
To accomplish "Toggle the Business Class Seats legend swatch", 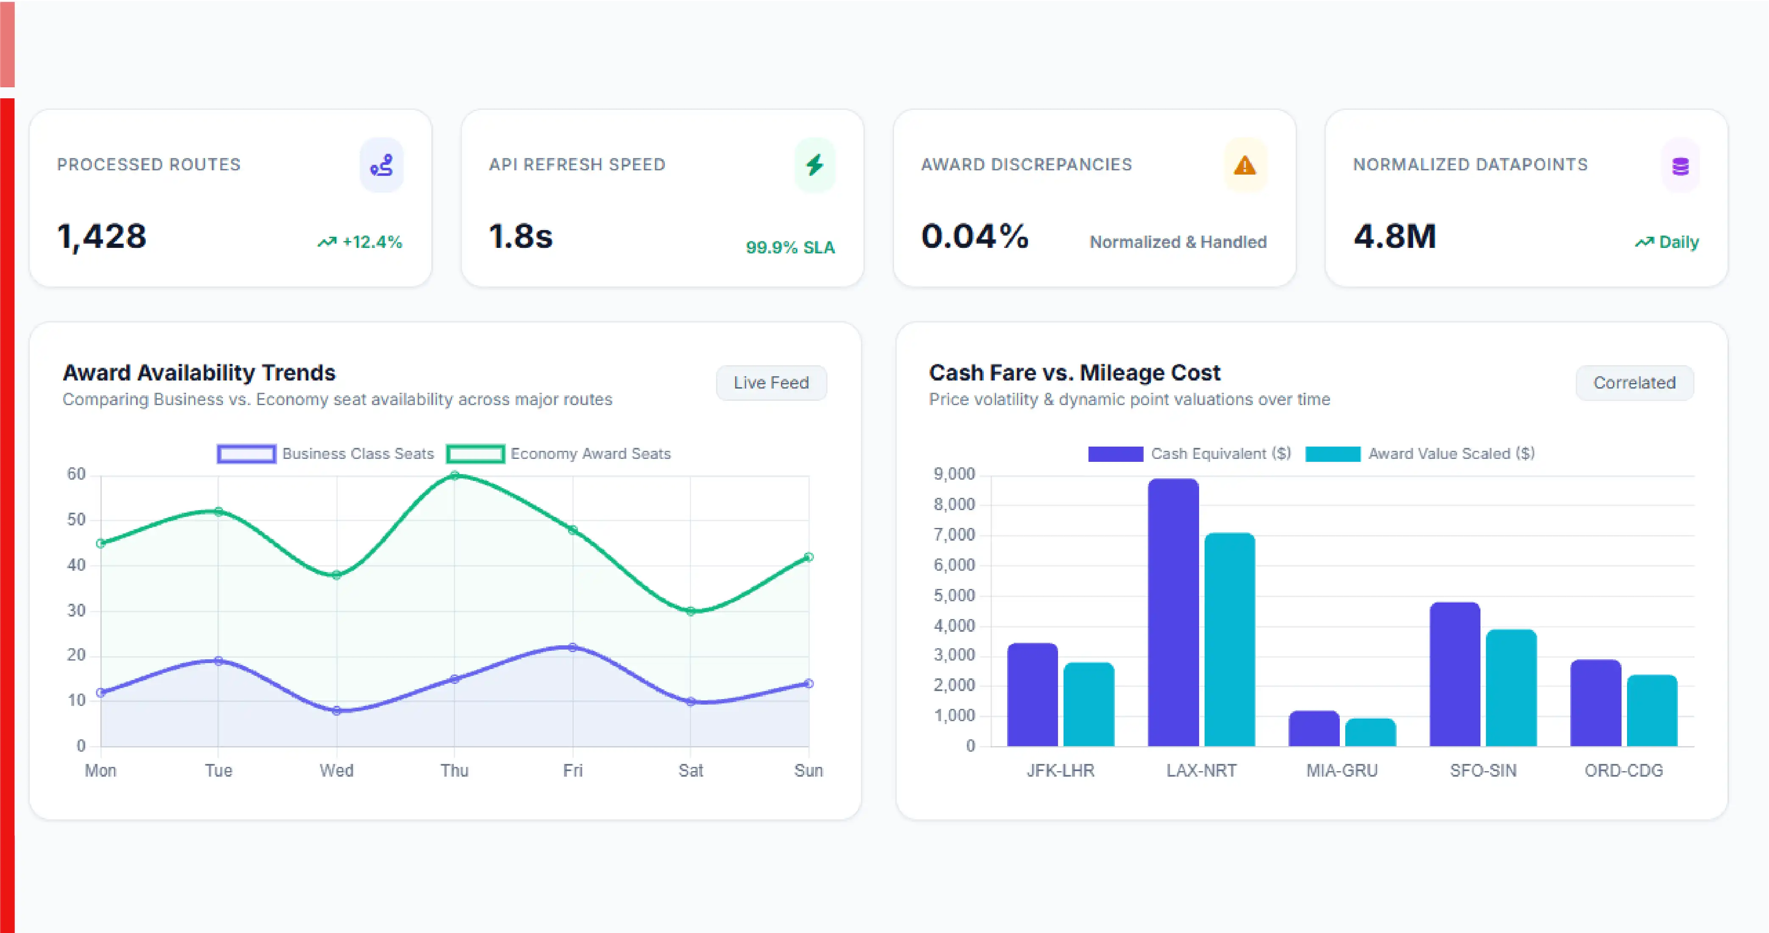I will coord(247,454).
